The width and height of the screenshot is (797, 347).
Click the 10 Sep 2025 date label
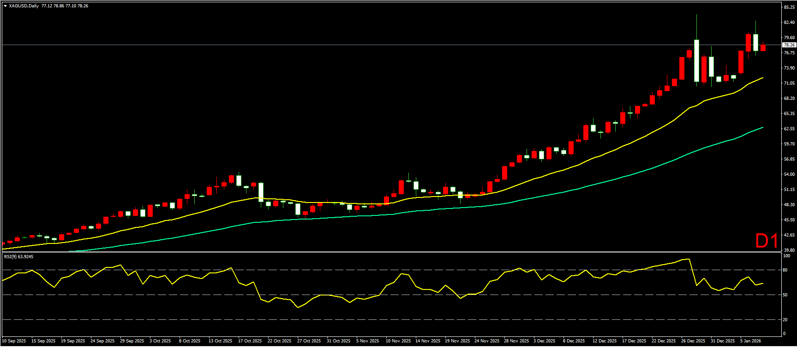14,341
